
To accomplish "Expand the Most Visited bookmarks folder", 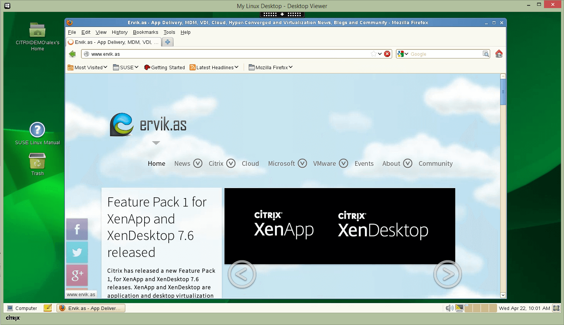I will coord(88,67).
